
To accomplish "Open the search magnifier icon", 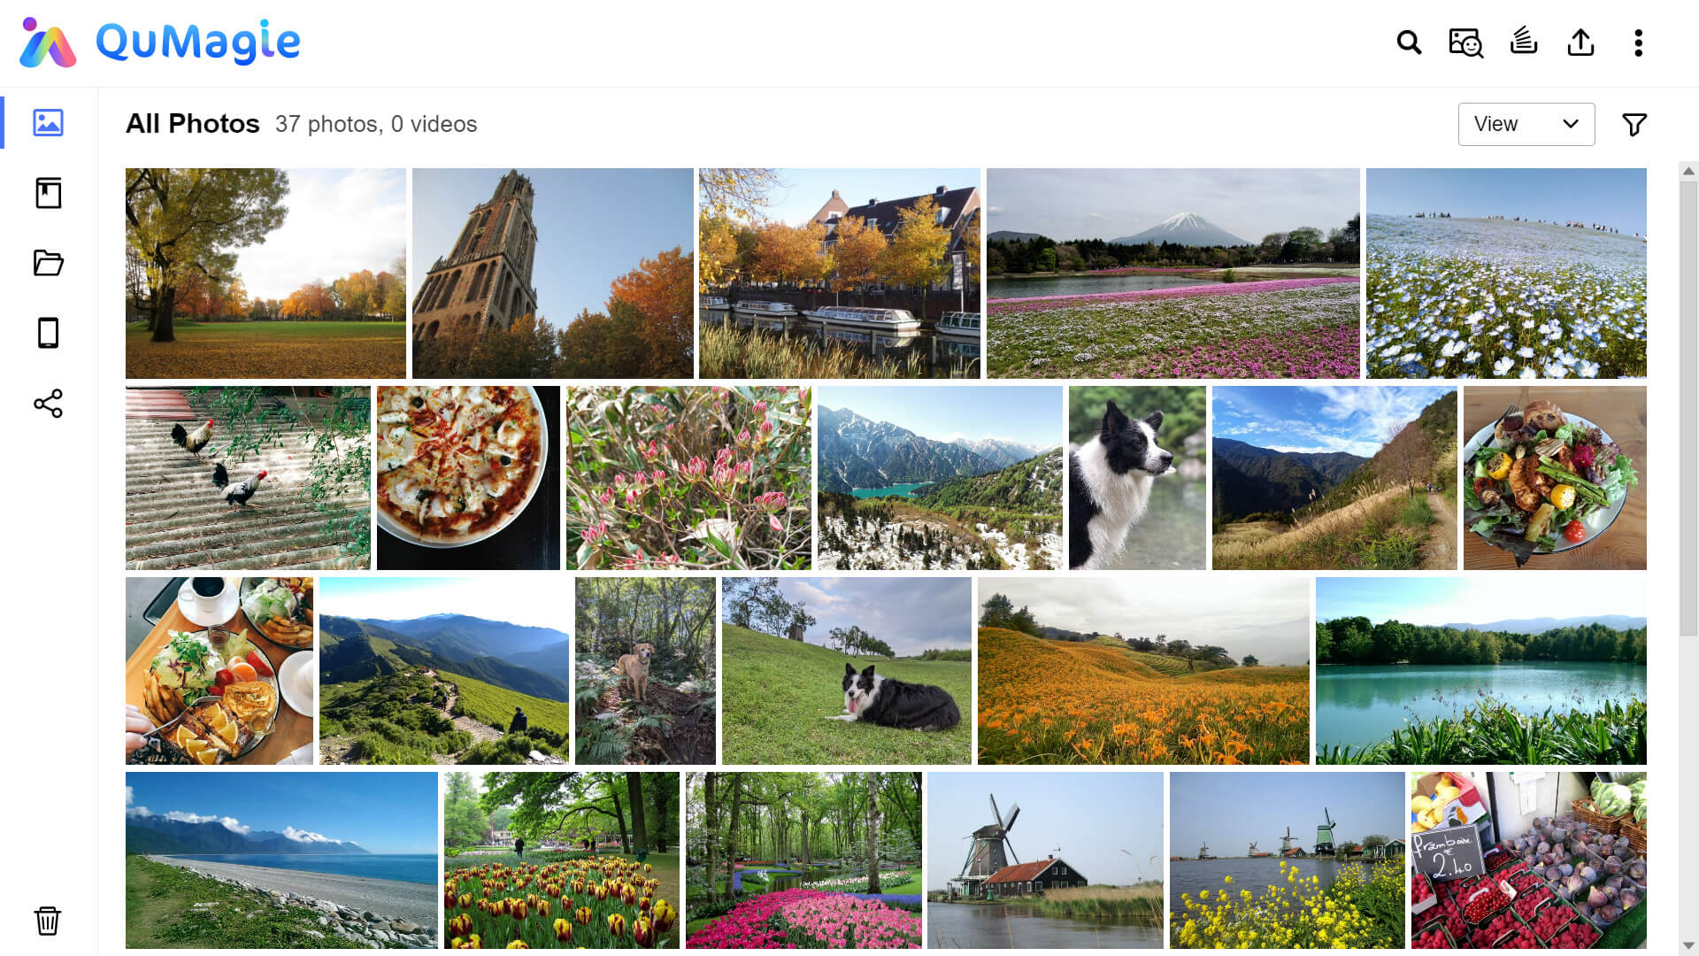I will (1409, 42).
